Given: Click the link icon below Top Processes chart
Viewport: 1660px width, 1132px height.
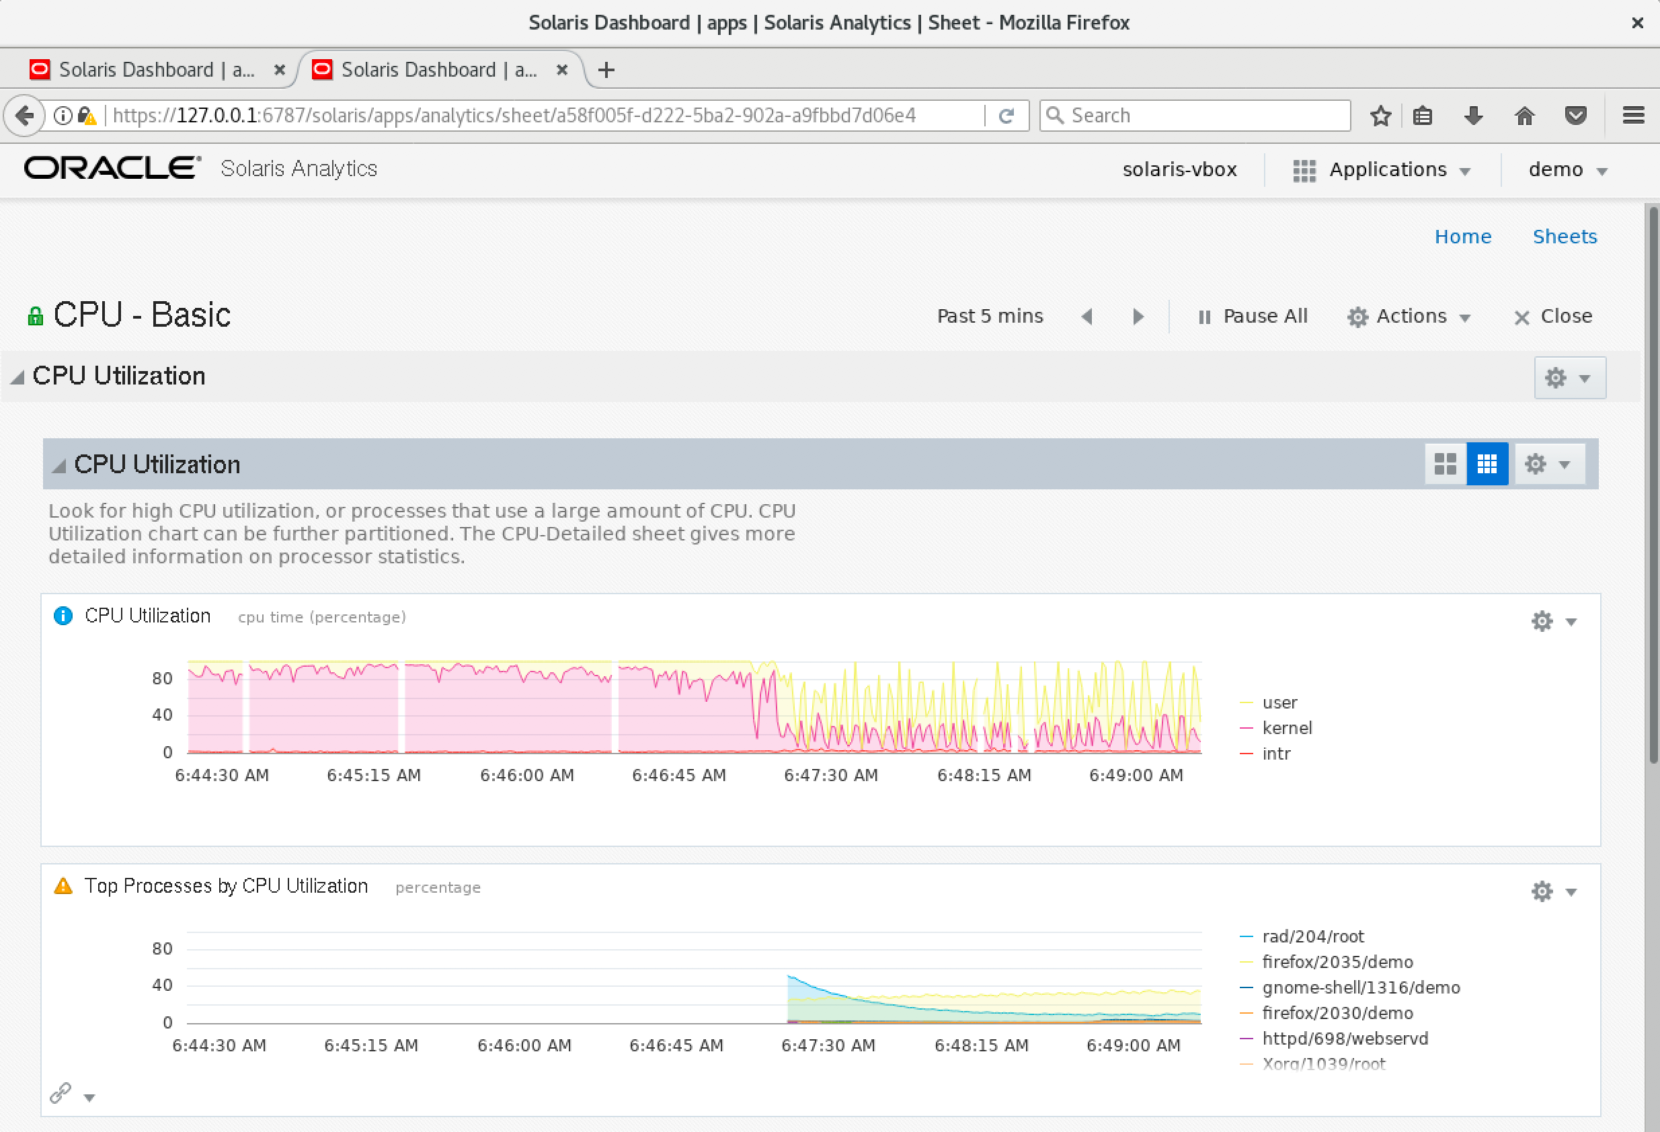Looking at the screenshot, I should pyautogui.click(x=61, y=1092).
